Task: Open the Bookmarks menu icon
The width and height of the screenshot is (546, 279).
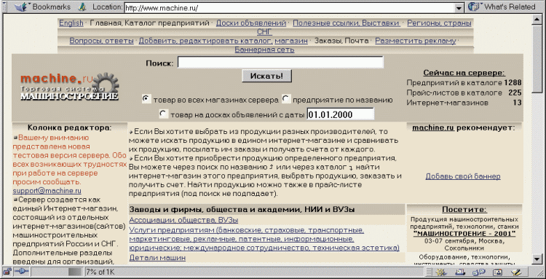Action: click(x=22, y=7)
